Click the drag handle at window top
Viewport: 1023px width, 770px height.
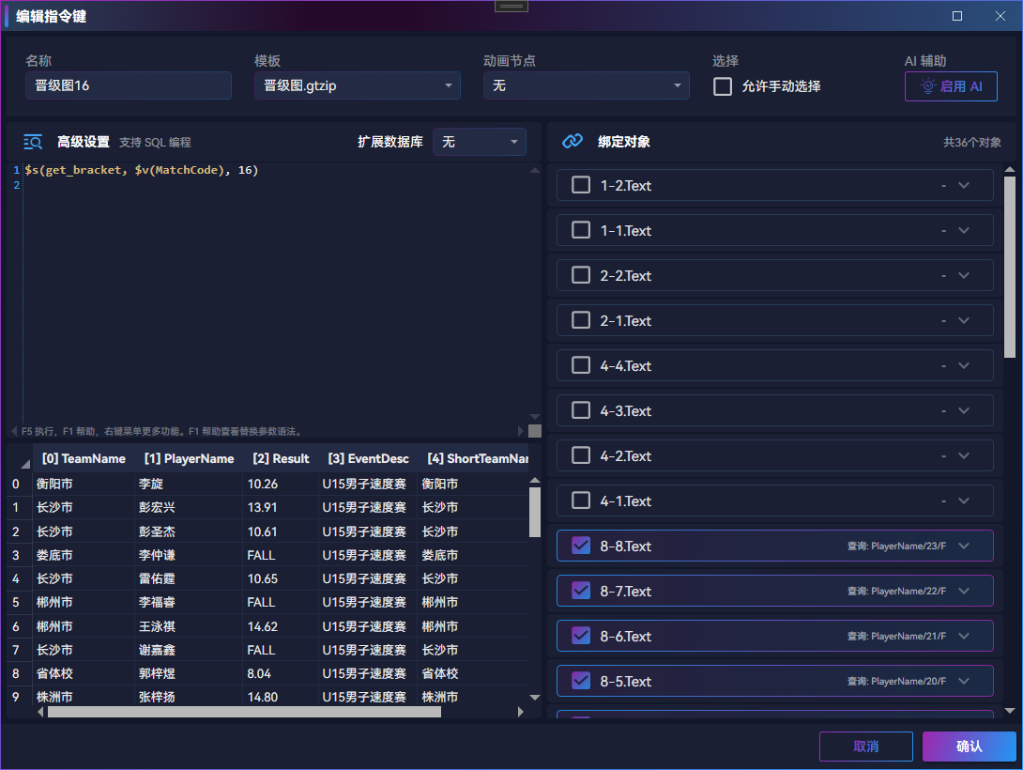(x=511, y=7)
